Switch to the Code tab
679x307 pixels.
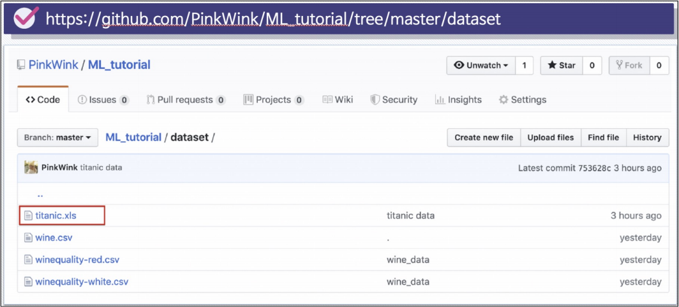43,100
